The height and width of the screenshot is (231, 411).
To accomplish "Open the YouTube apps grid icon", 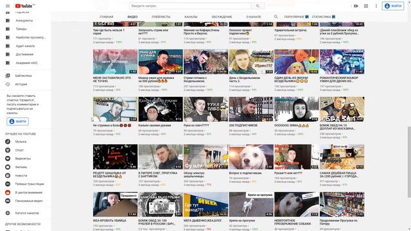I will pyautogui.click(x=366, y=6).
